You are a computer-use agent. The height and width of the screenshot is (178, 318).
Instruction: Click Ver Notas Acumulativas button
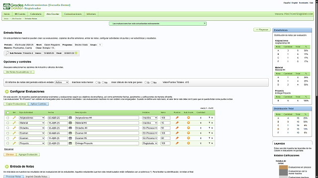(x=19, y=72)
